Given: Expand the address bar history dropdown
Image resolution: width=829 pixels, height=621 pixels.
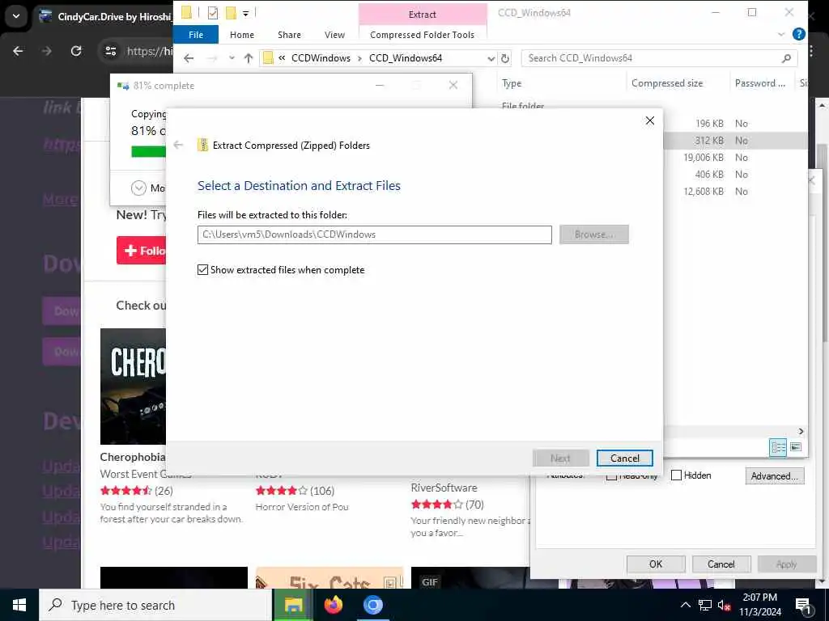Looking at the screenshot, I should 491,58.
